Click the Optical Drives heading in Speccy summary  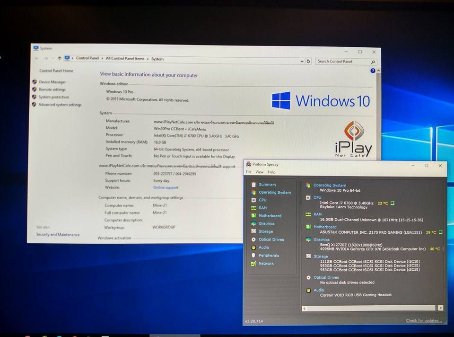click(326, 277)
